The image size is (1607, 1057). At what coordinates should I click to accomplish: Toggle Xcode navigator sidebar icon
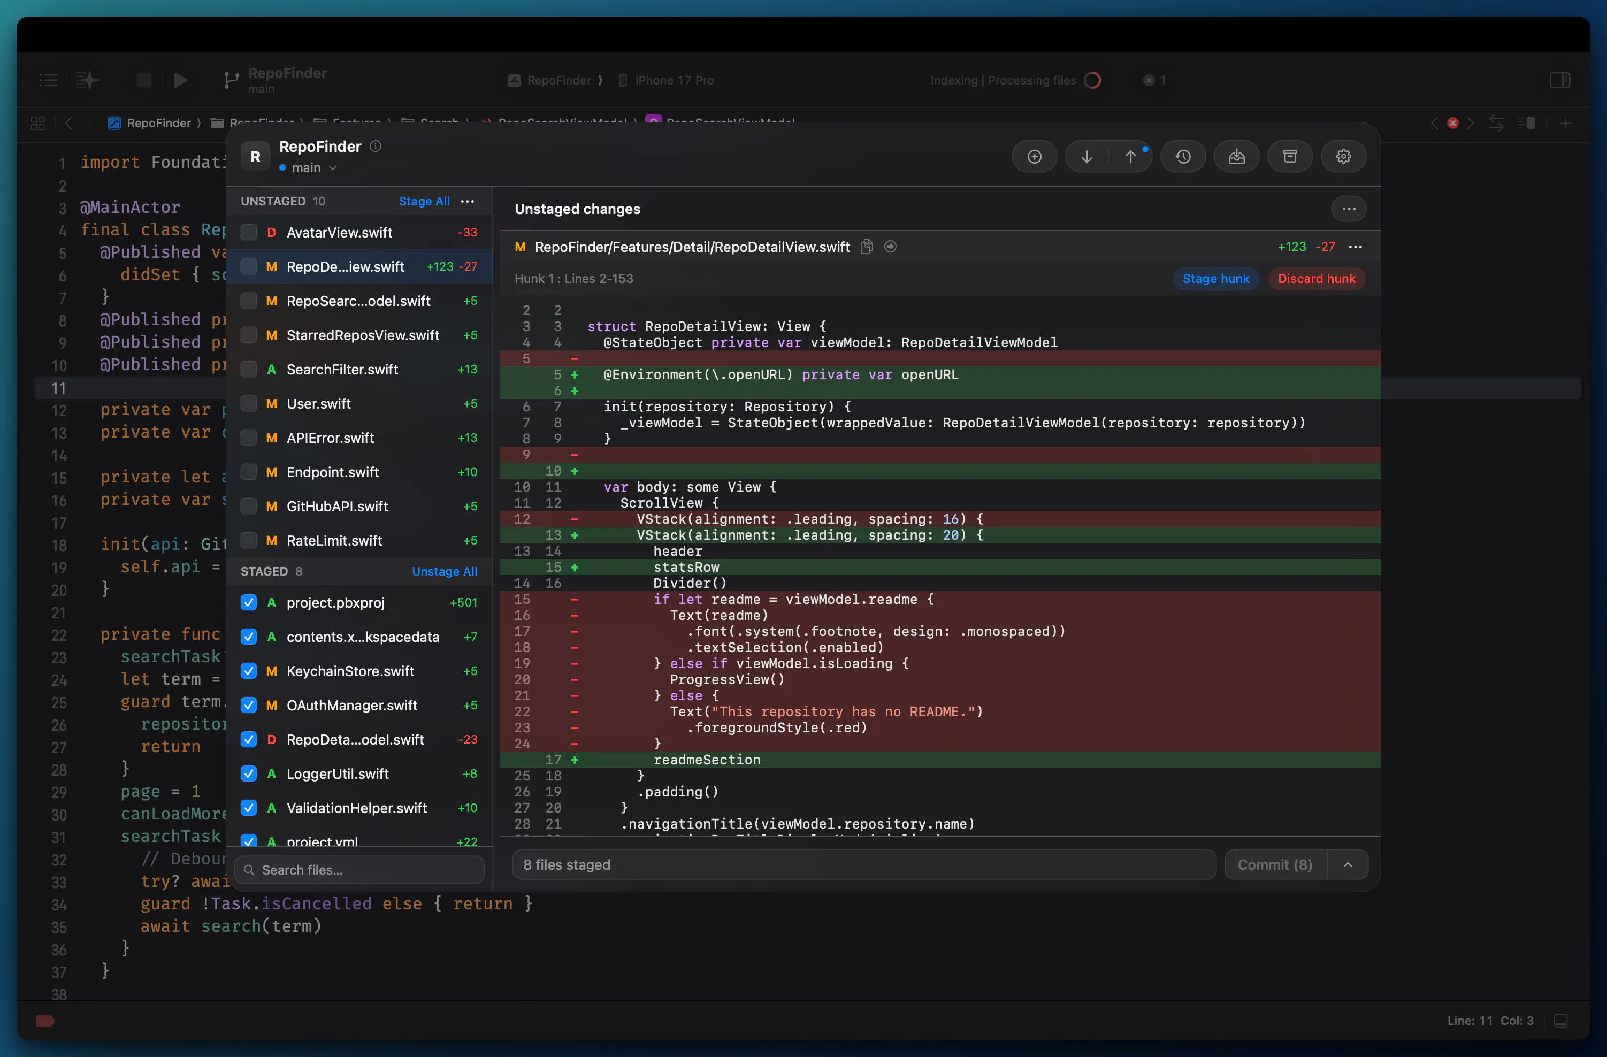pos(49,80)
